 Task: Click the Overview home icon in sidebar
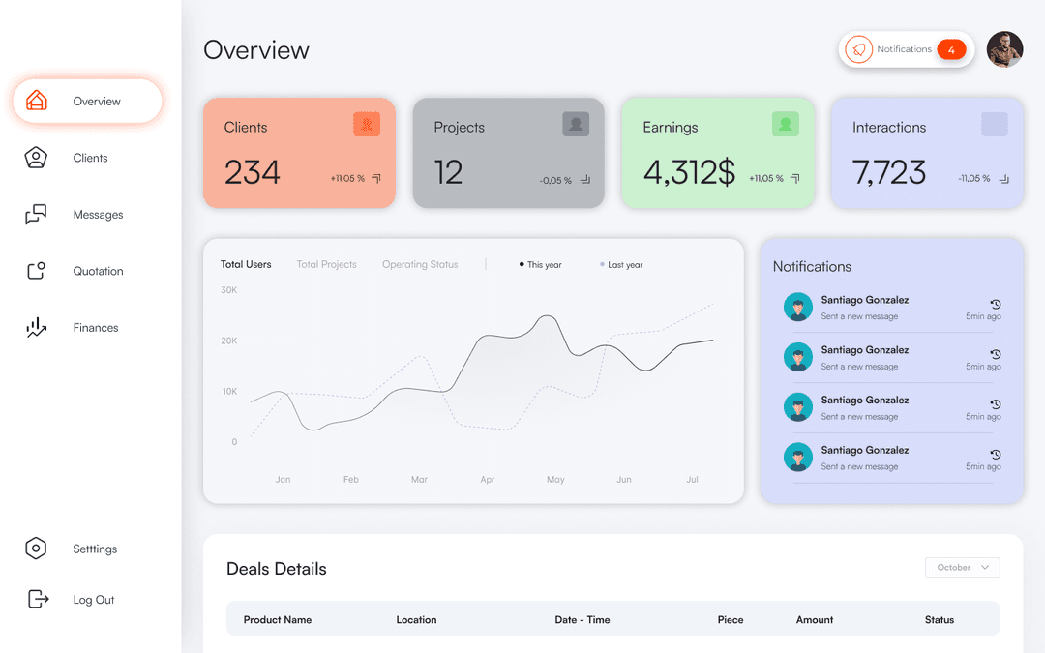click(37, 101)
